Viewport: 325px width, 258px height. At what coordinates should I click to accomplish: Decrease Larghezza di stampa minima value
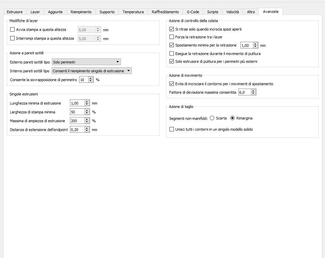(x=87, y=113)
